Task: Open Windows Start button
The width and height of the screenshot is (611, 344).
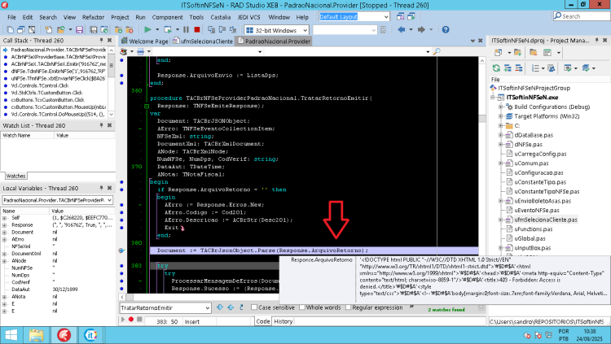Action: tap(11, 335)
